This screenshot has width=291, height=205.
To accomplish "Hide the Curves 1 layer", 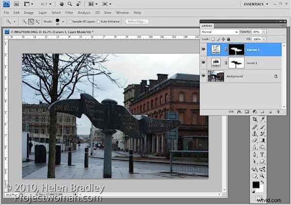I will pos(204,49).
